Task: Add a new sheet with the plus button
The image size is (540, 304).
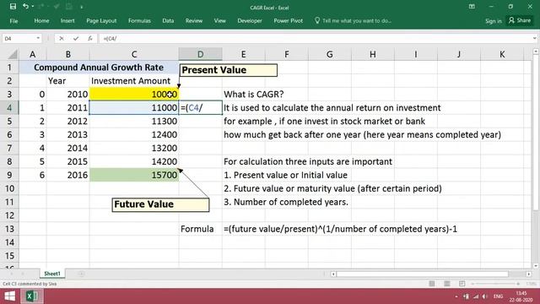Action: click(x=81, y=274)
